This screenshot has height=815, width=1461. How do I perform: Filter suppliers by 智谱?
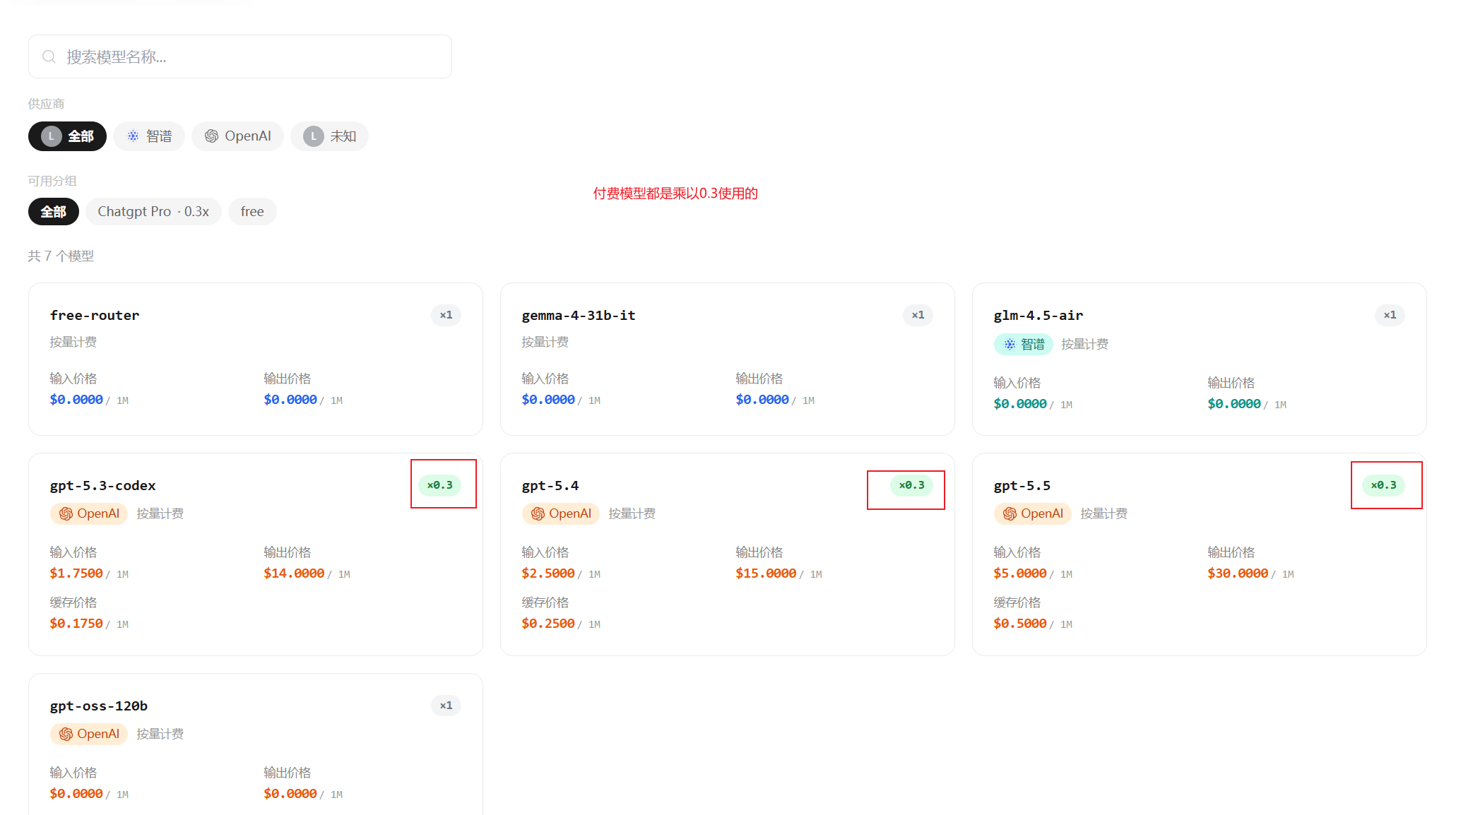point(149,136)
